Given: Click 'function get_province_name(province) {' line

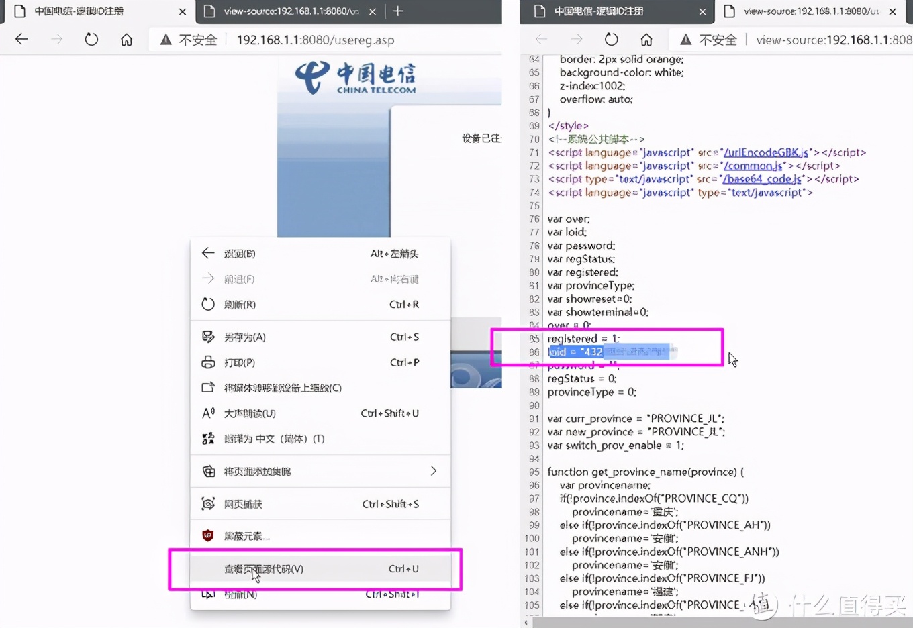Looking at the screenshot, I should 646,472.
